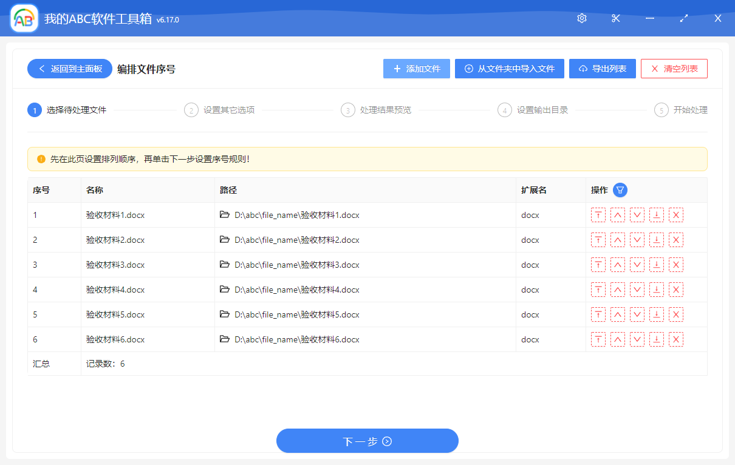Open 从文件夹中导入文件

(x=509, y=68)
